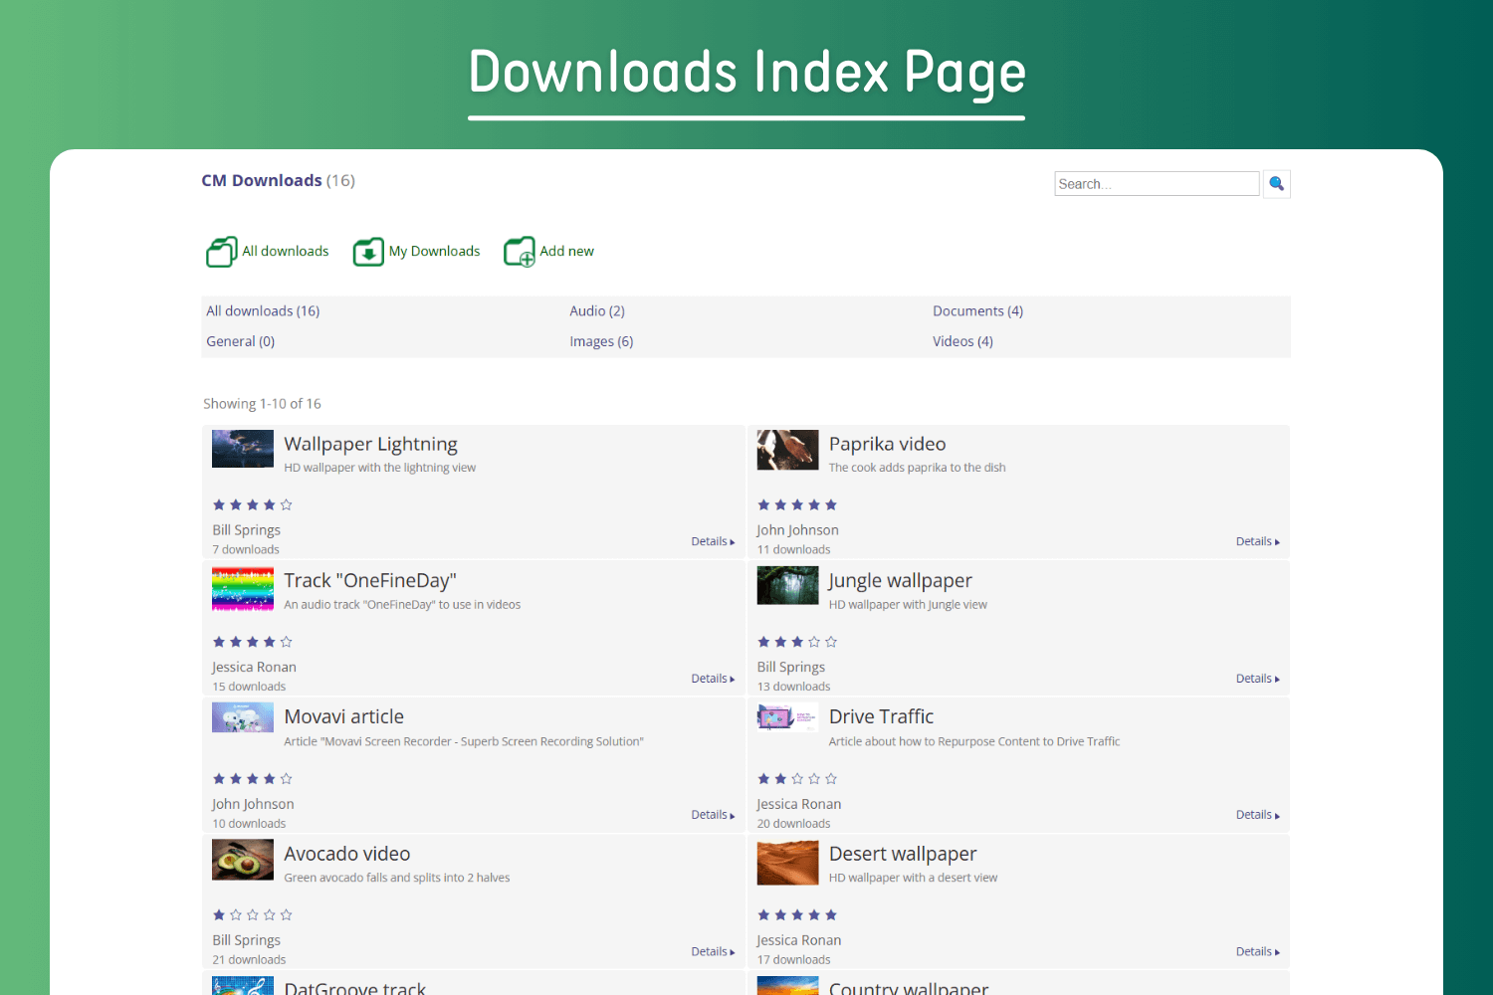This screenshot has height=995, width=1493.
Task: Open Avocado video thumbnail
Action: point(243,860)
